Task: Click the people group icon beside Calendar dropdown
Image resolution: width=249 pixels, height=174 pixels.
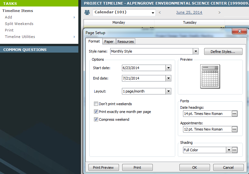Action: pyautogui.click(x=87, y=12)
